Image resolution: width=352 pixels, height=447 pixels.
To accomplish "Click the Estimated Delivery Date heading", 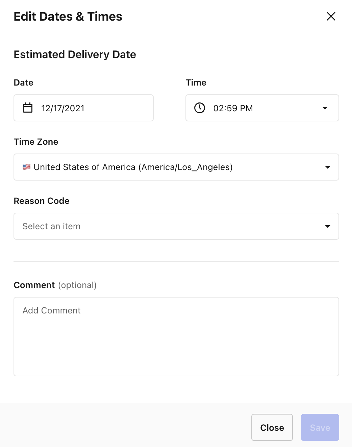I will tap(75, 54).
